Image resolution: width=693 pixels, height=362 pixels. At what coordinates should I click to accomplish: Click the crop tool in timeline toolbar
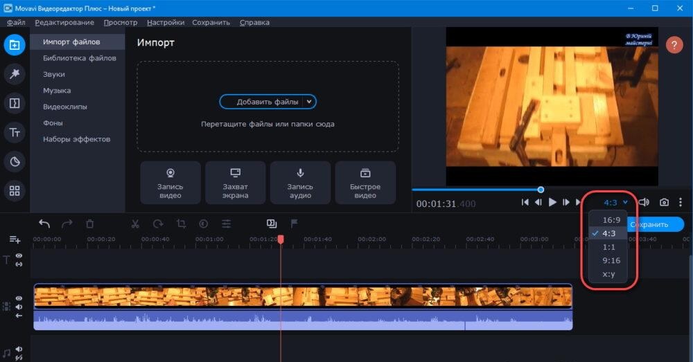click(181, 224)
